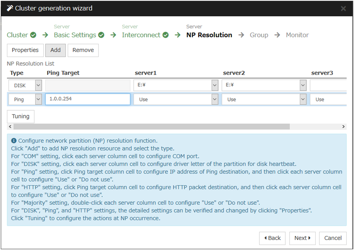Click the horizontal scrollbar right arrow
This screenshot has height=250, width=354.
point(343,127)
